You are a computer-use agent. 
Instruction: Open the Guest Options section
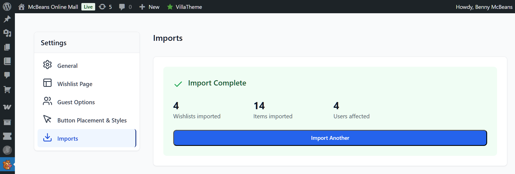76,102
